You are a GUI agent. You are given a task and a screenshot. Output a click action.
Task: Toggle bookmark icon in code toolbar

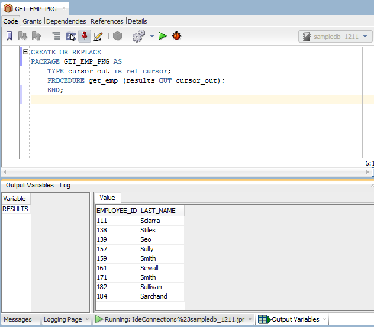(x=9, y=36)
